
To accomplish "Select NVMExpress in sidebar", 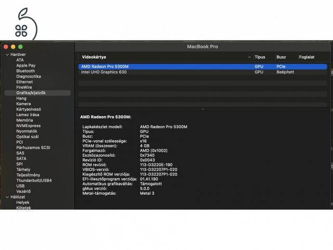I will pyautogui.click(x=29, y=126).
